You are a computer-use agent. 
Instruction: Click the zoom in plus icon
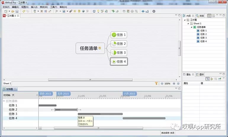[x=174, y=84]
